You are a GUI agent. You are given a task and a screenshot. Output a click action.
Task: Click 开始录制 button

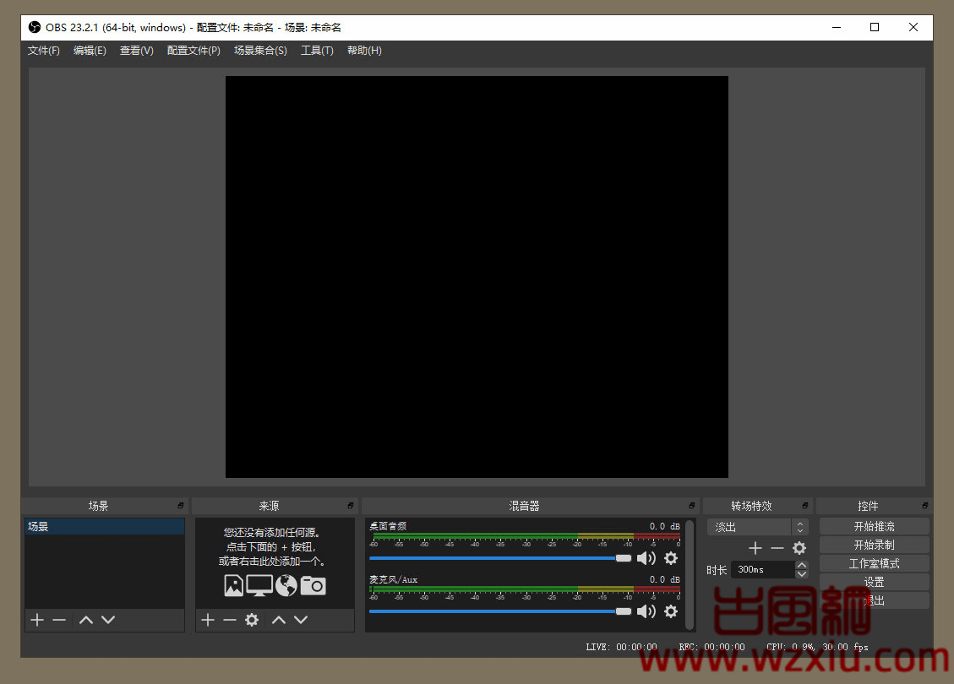coord(875,545)
